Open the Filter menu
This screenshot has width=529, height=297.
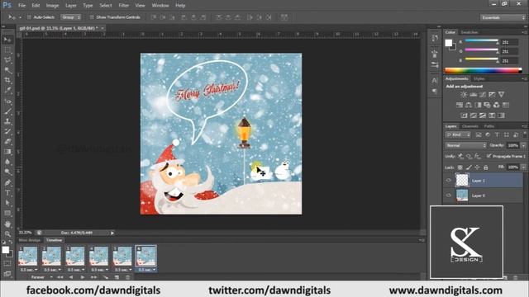pos(123,6)
